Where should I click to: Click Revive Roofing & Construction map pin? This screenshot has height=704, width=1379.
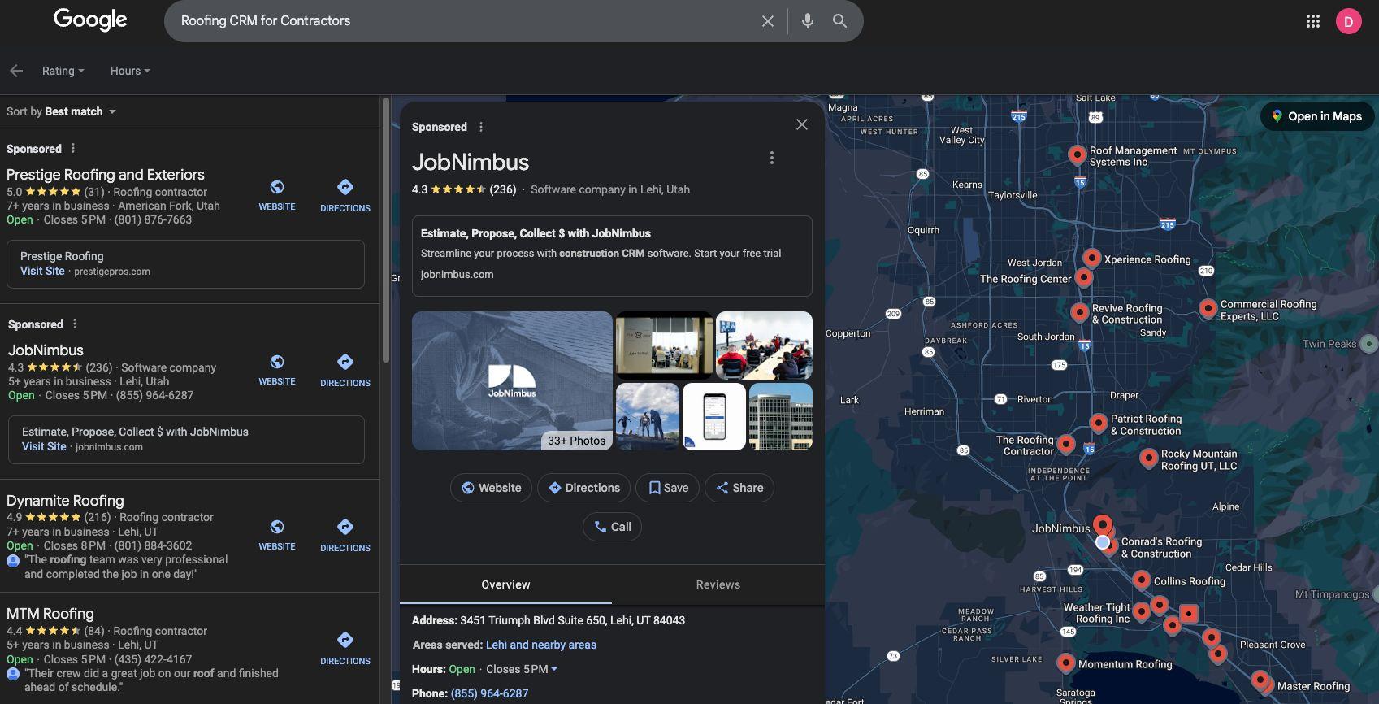click(x=1080, y=312)
